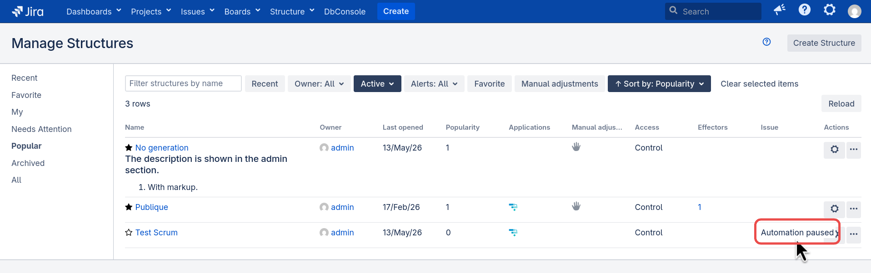Open more actions for Test Scrum
Screen dimensions: 871x273
click(854, 234)
